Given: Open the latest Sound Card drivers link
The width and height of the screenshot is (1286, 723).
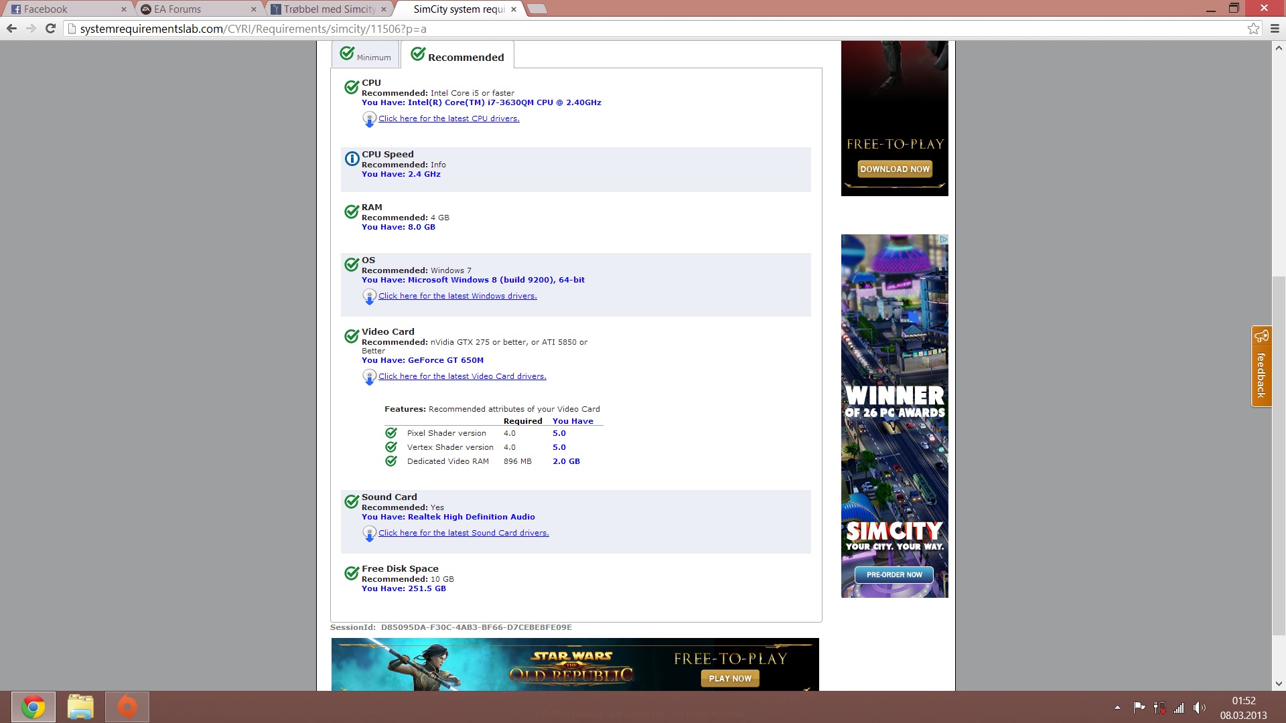Looking at the screenshot, I should click(x=463, y=533).
